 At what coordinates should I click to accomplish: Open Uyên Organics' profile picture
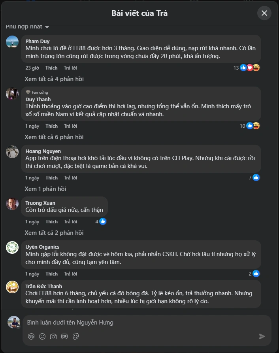pos(12,247)
